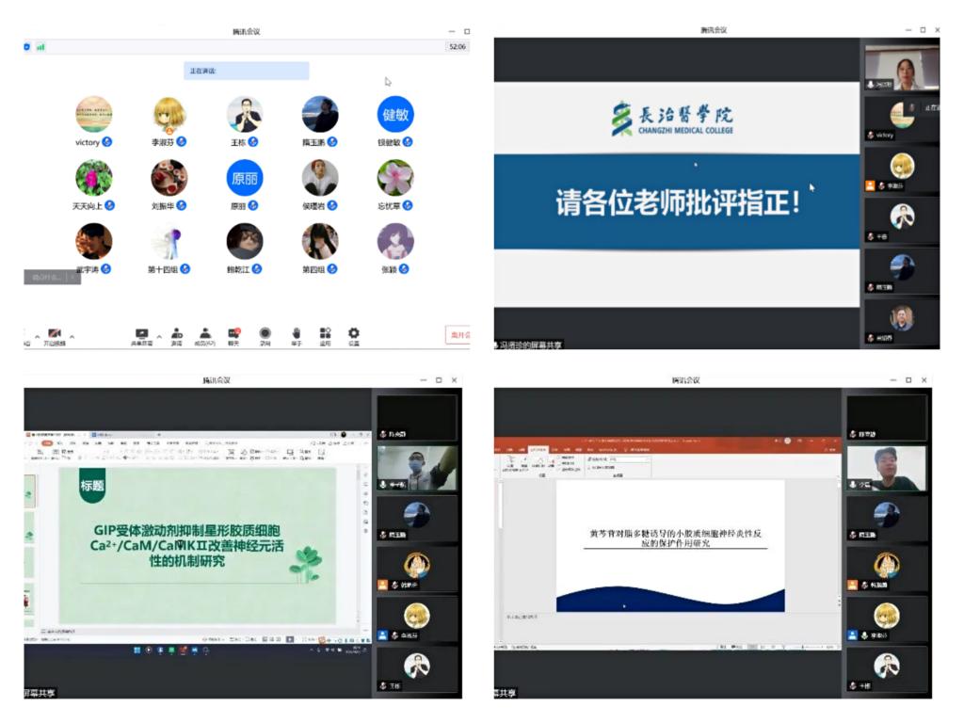Click the network signal bars icon
964x723 pixels.
pyautogui.click(x=40, y=47)
